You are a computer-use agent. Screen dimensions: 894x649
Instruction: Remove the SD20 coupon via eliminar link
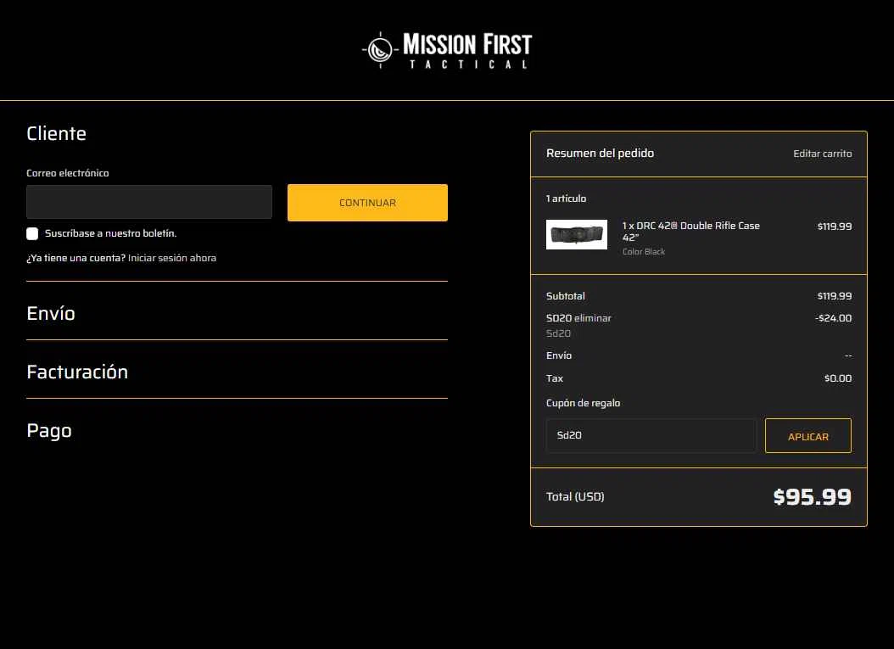click(x=592, y=318)
